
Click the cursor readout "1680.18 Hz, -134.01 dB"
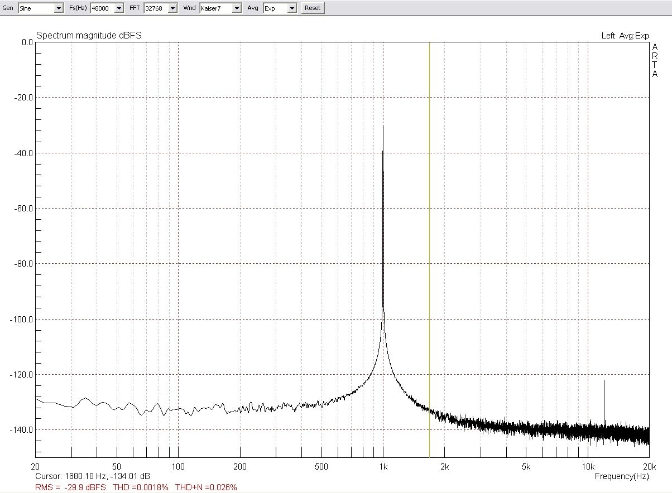coord(107,477)
